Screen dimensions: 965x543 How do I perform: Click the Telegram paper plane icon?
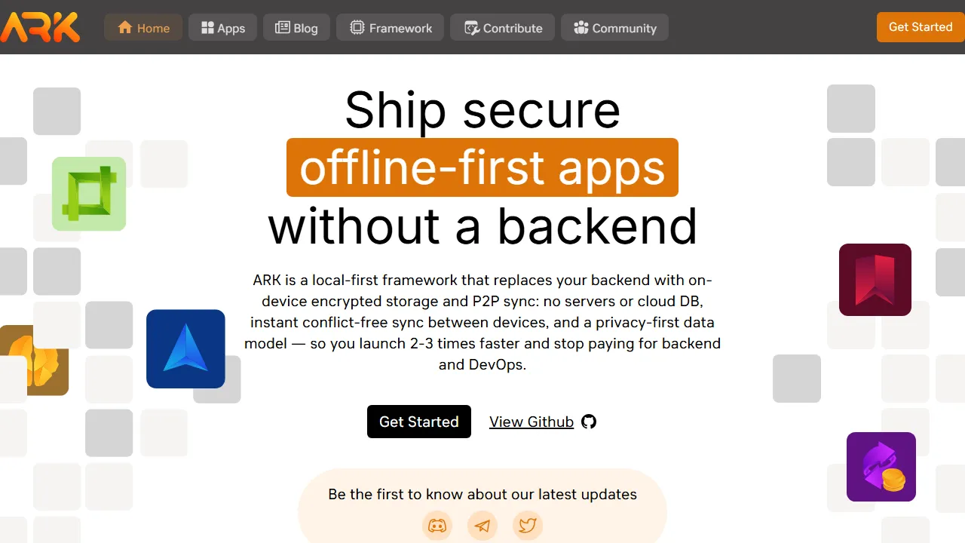pyautogui.click(x=482, y=526)
